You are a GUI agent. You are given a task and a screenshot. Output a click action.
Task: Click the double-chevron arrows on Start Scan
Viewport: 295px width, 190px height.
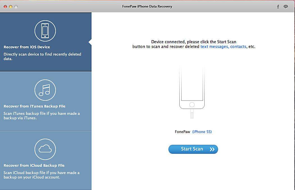(x=212, y=149)
